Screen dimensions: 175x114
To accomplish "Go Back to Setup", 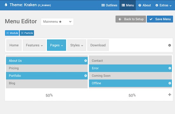I will (x=131, y=19).
